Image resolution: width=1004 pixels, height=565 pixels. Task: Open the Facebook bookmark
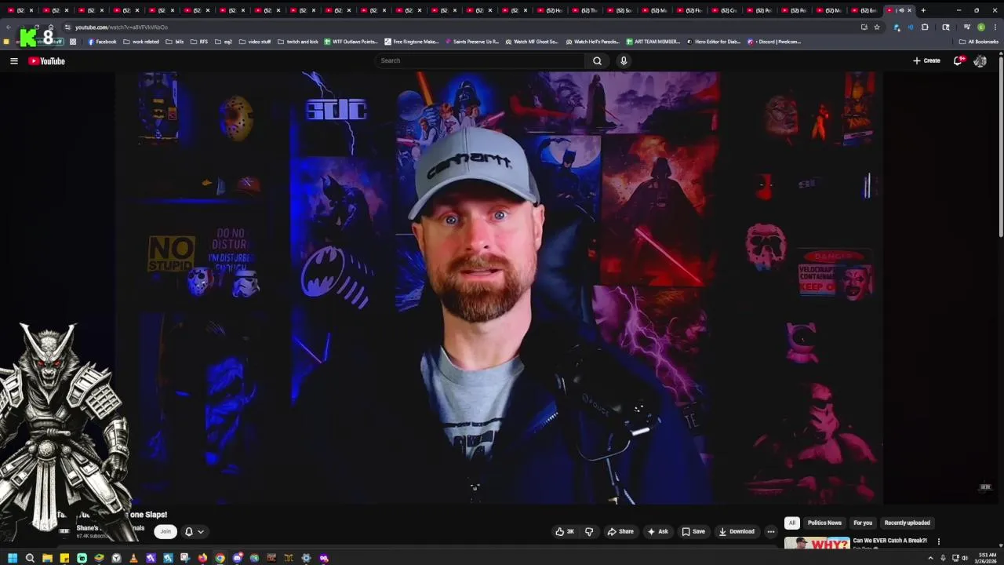(101, 42)
